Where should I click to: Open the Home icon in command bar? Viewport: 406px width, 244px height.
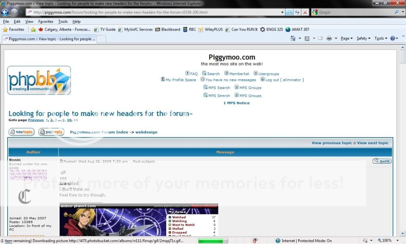click(293, 38)
